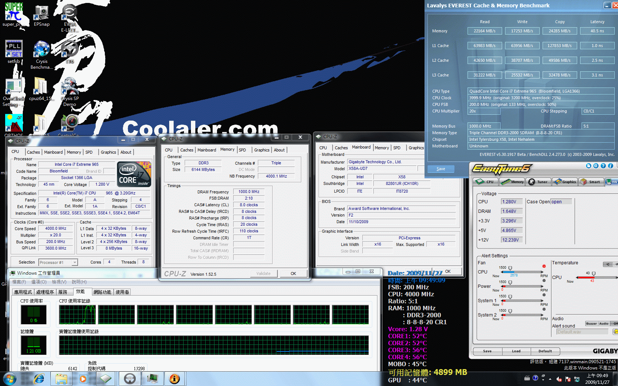Image resolution: width=618 pixels, height=386 pixels.
Task: Open the Smart tab in EasyTune6
Action: click(x=591, y=182)
